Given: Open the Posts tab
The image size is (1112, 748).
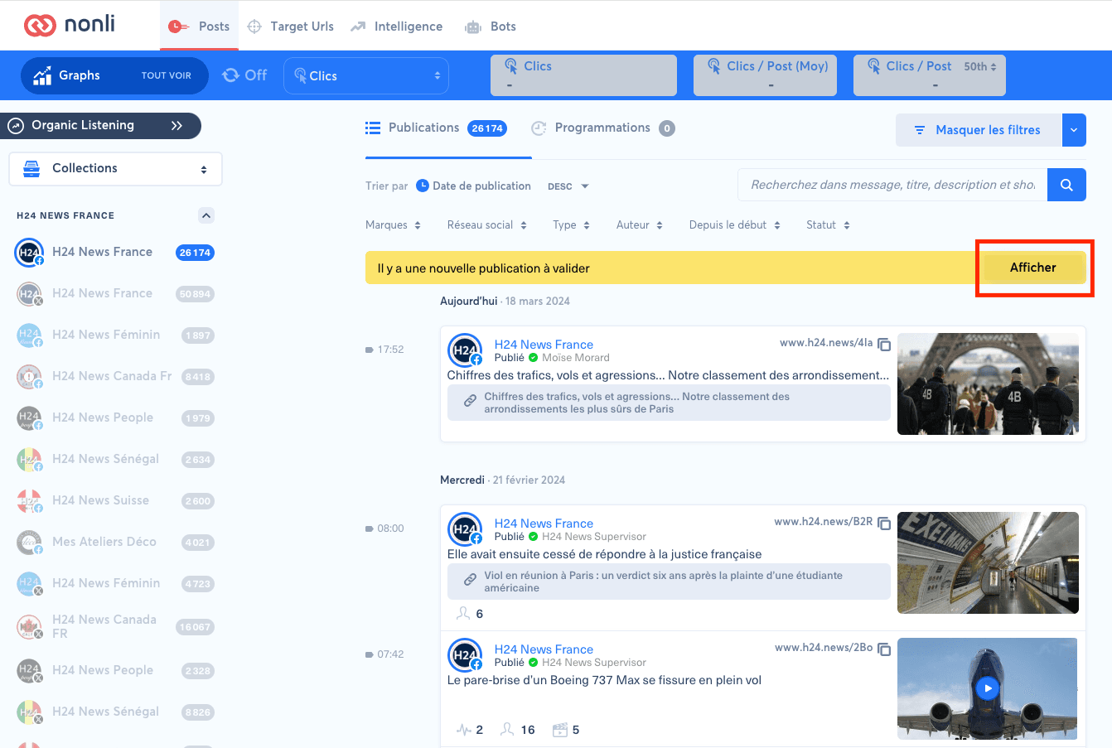Looking at the screenshot, I should 199,27.
